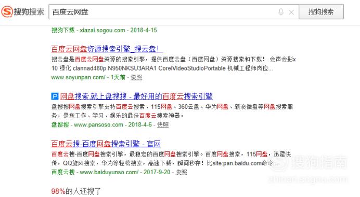Open 快照 for www.baiduyunso.com result
Image resolution: width=360 pixels, height=197 pixels.
click(x=181, y=172)
